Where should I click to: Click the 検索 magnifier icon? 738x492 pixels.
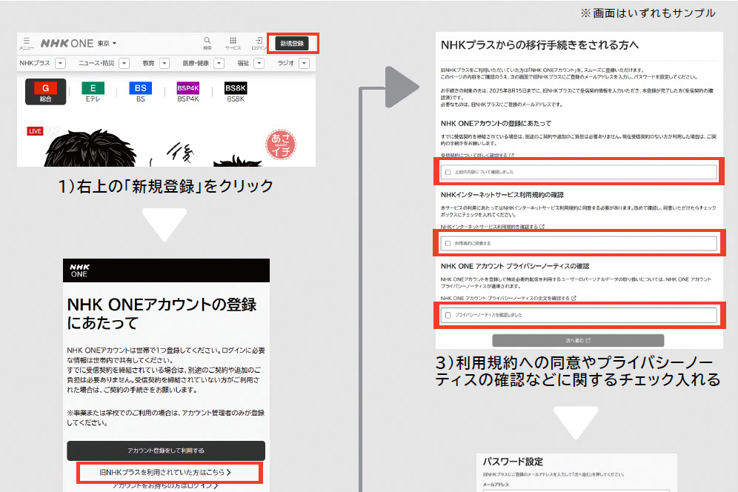pos(207,42)
